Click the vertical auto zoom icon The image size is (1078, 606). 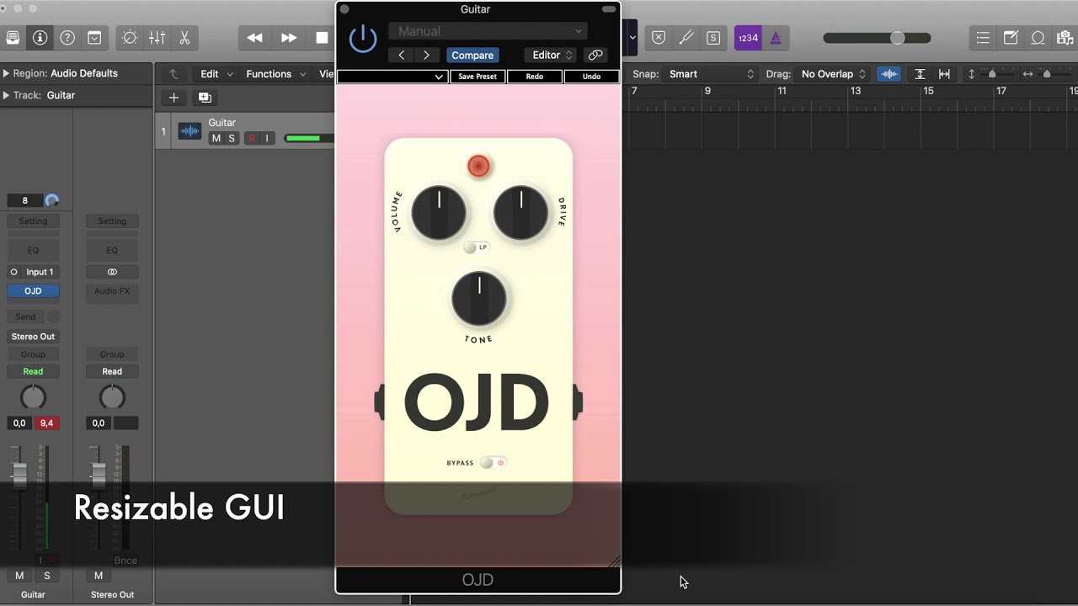(x=920, y=74)
